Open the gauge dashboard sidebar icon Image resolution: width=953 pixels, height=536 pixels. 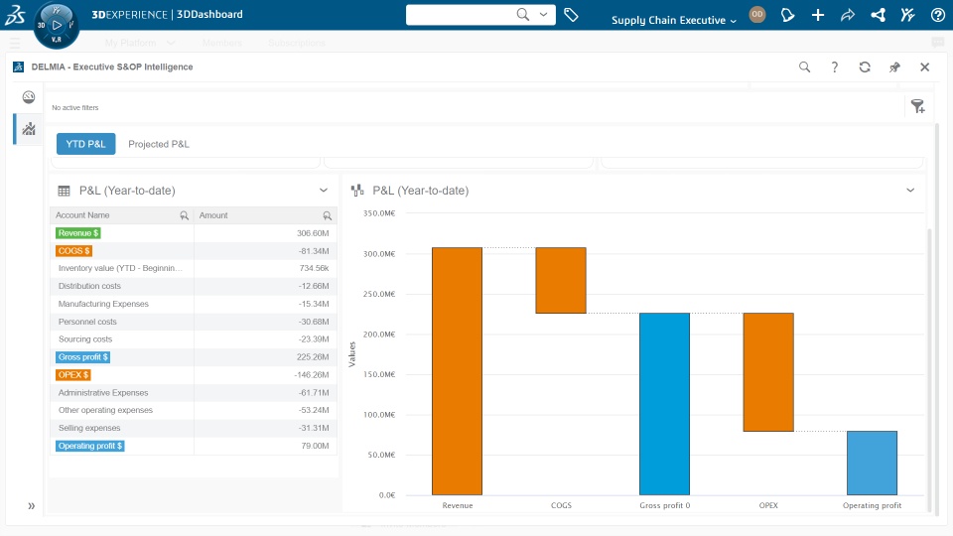click(29, 97)
